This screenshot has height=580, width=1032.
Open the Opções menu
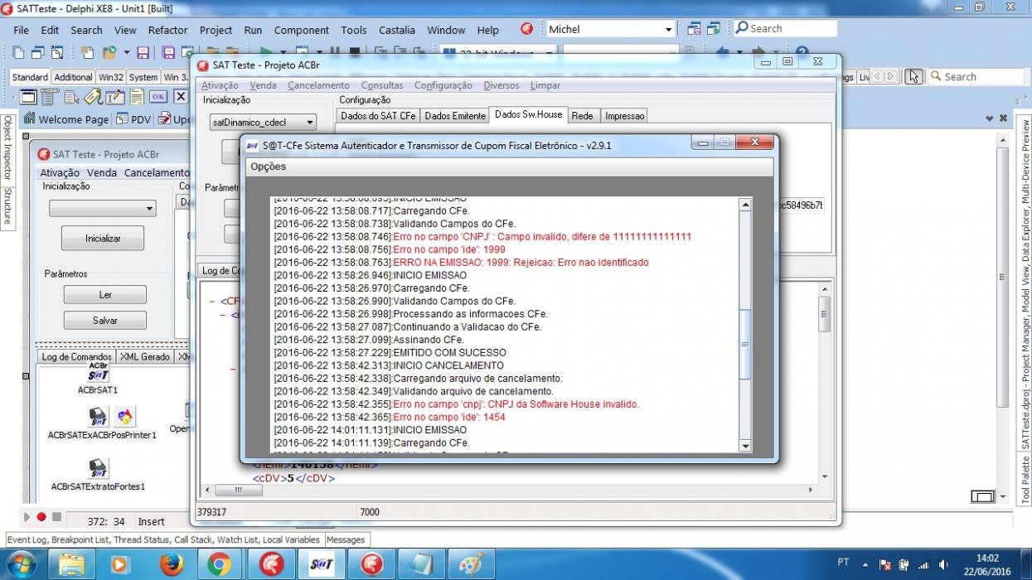coord(268,167)
